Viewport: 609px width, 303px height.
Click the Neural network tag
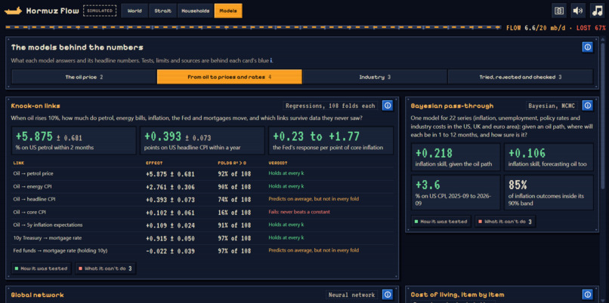pyautogui.click(x=351, y=295)
